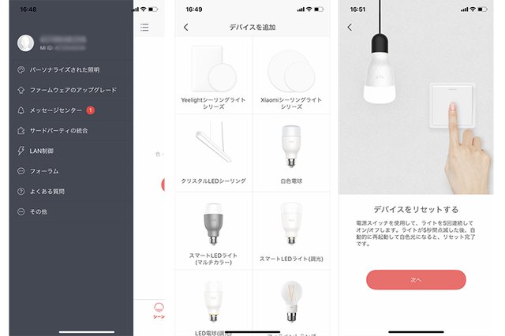
Task: Tap the user profile avatar
Action: [x=25, y=43]
